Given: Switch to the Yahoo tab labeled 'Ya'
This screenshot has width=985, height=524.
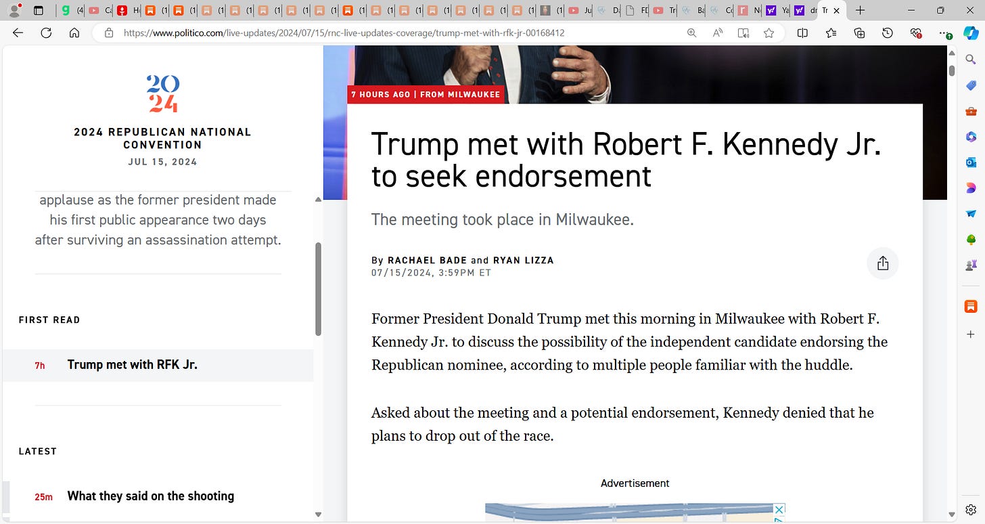Looking at the screenshot, I should [777, 10].
